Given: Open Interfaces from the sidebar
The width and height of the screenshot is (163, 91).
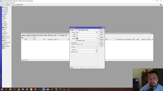Looking at the screenshot, I should click(6, 11).
